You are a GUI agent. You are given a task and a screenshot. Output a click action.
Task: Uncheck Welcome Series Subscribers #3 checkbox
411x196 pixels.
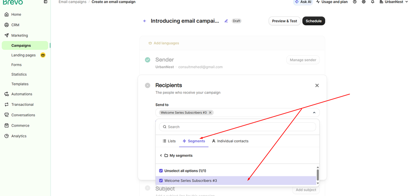pos(161,180)
